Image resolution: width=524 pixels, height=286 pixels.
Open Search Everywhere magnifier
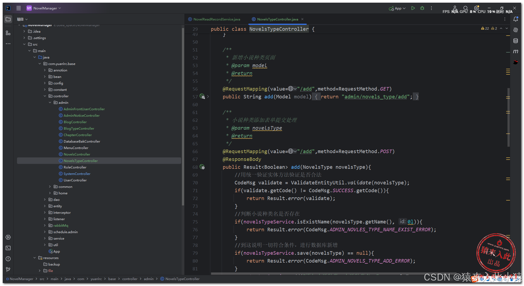tap(465, 8)
